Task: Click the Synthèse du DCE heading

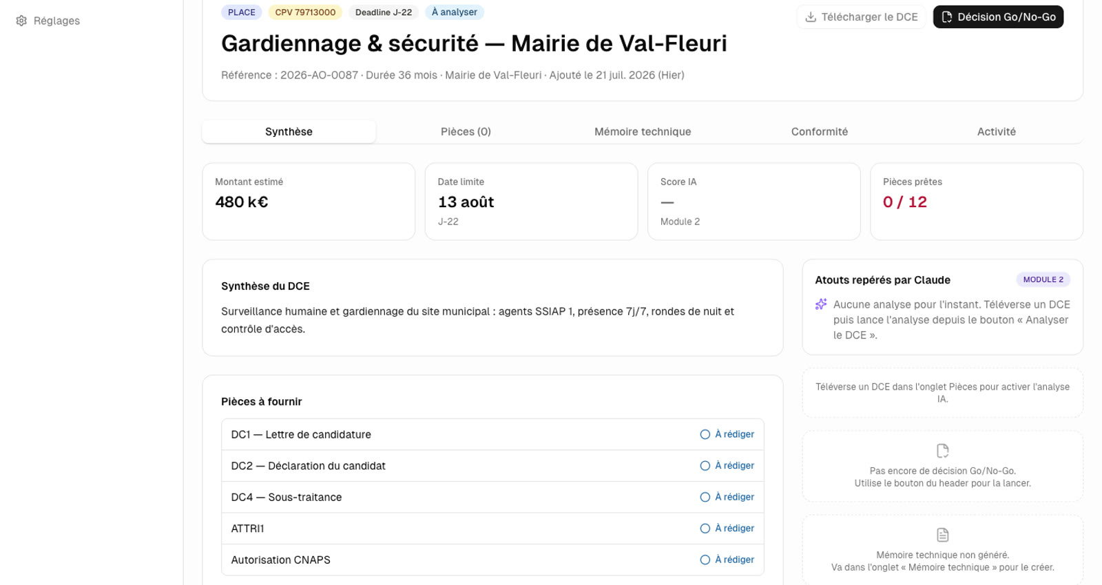Action: coord(265,286)
